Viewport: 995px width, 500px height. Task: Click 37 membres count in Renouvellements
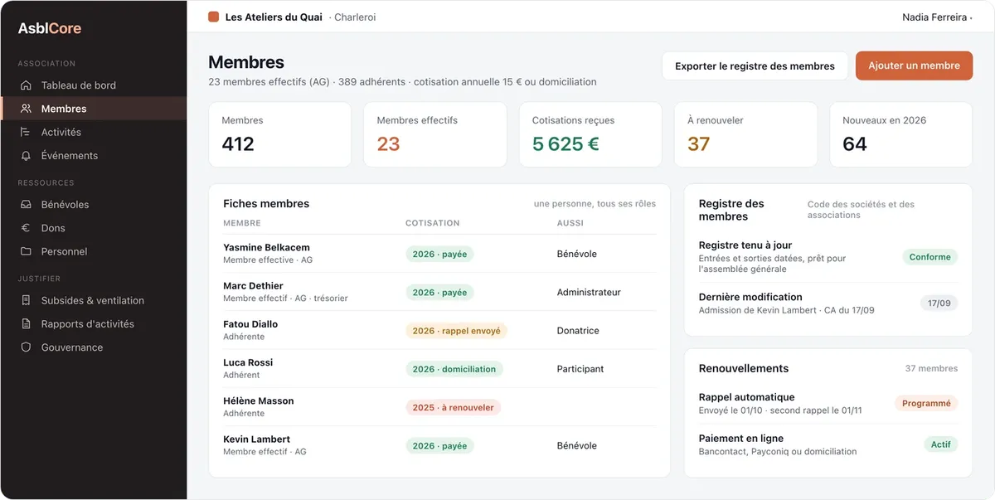[x=931, y=368]
